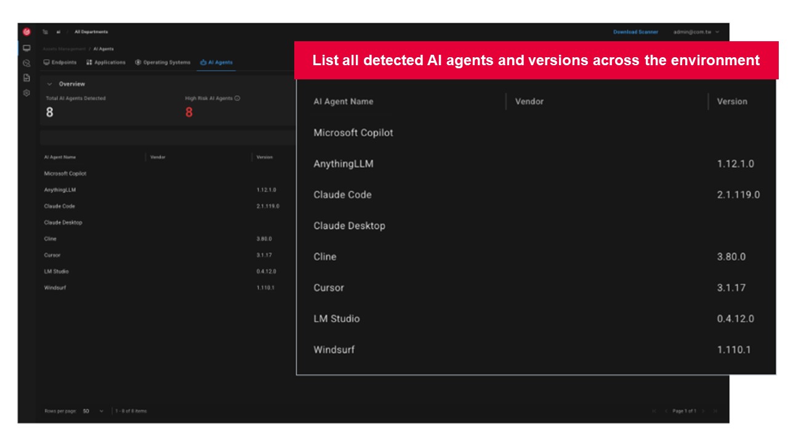The image size is (788, 443).
Task: Click version 3.80.0 in the small dashboard table
Action: 264,239
